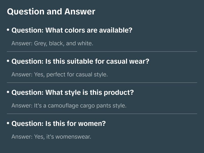The width and height of the screenshot is (204, 153).
Task: Click the answer "Grey, black, and white."
Action: pyautogui.click(x=52, y=43)
